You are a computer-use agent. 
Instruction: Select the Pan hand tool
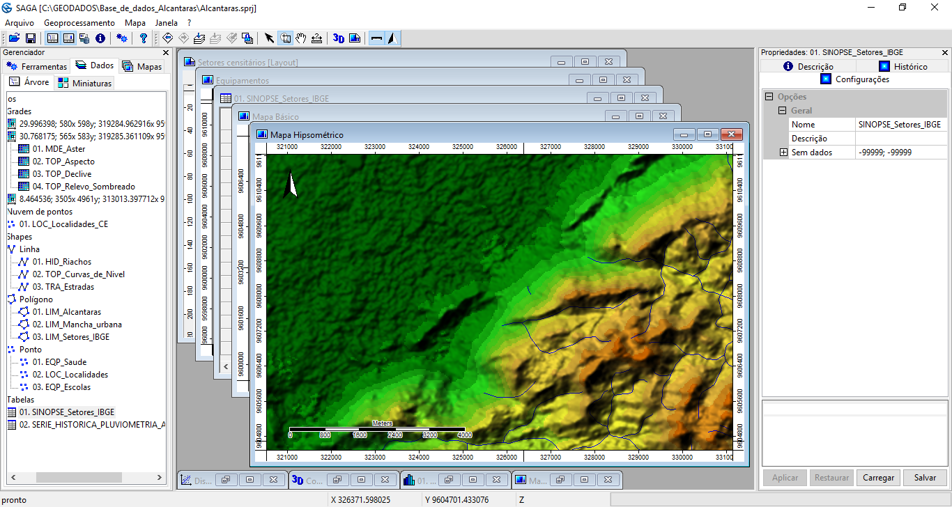301,38
